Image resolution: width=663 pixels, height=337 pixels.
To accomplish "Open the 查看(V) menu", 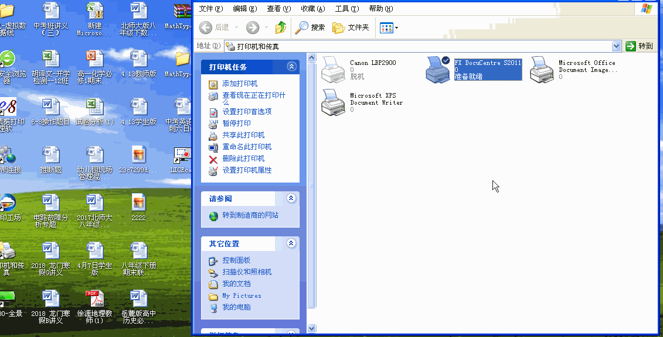I will [279, 9].
